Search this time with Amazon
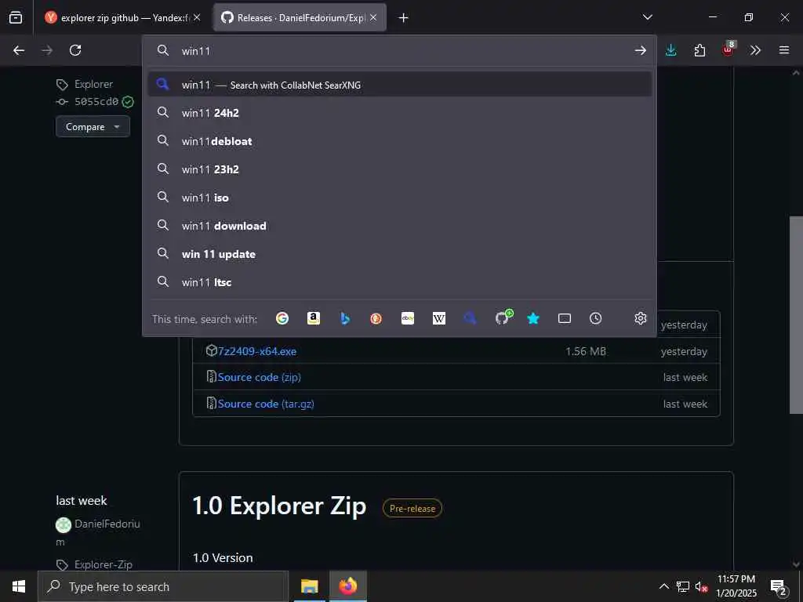 [x=314, y=318]
